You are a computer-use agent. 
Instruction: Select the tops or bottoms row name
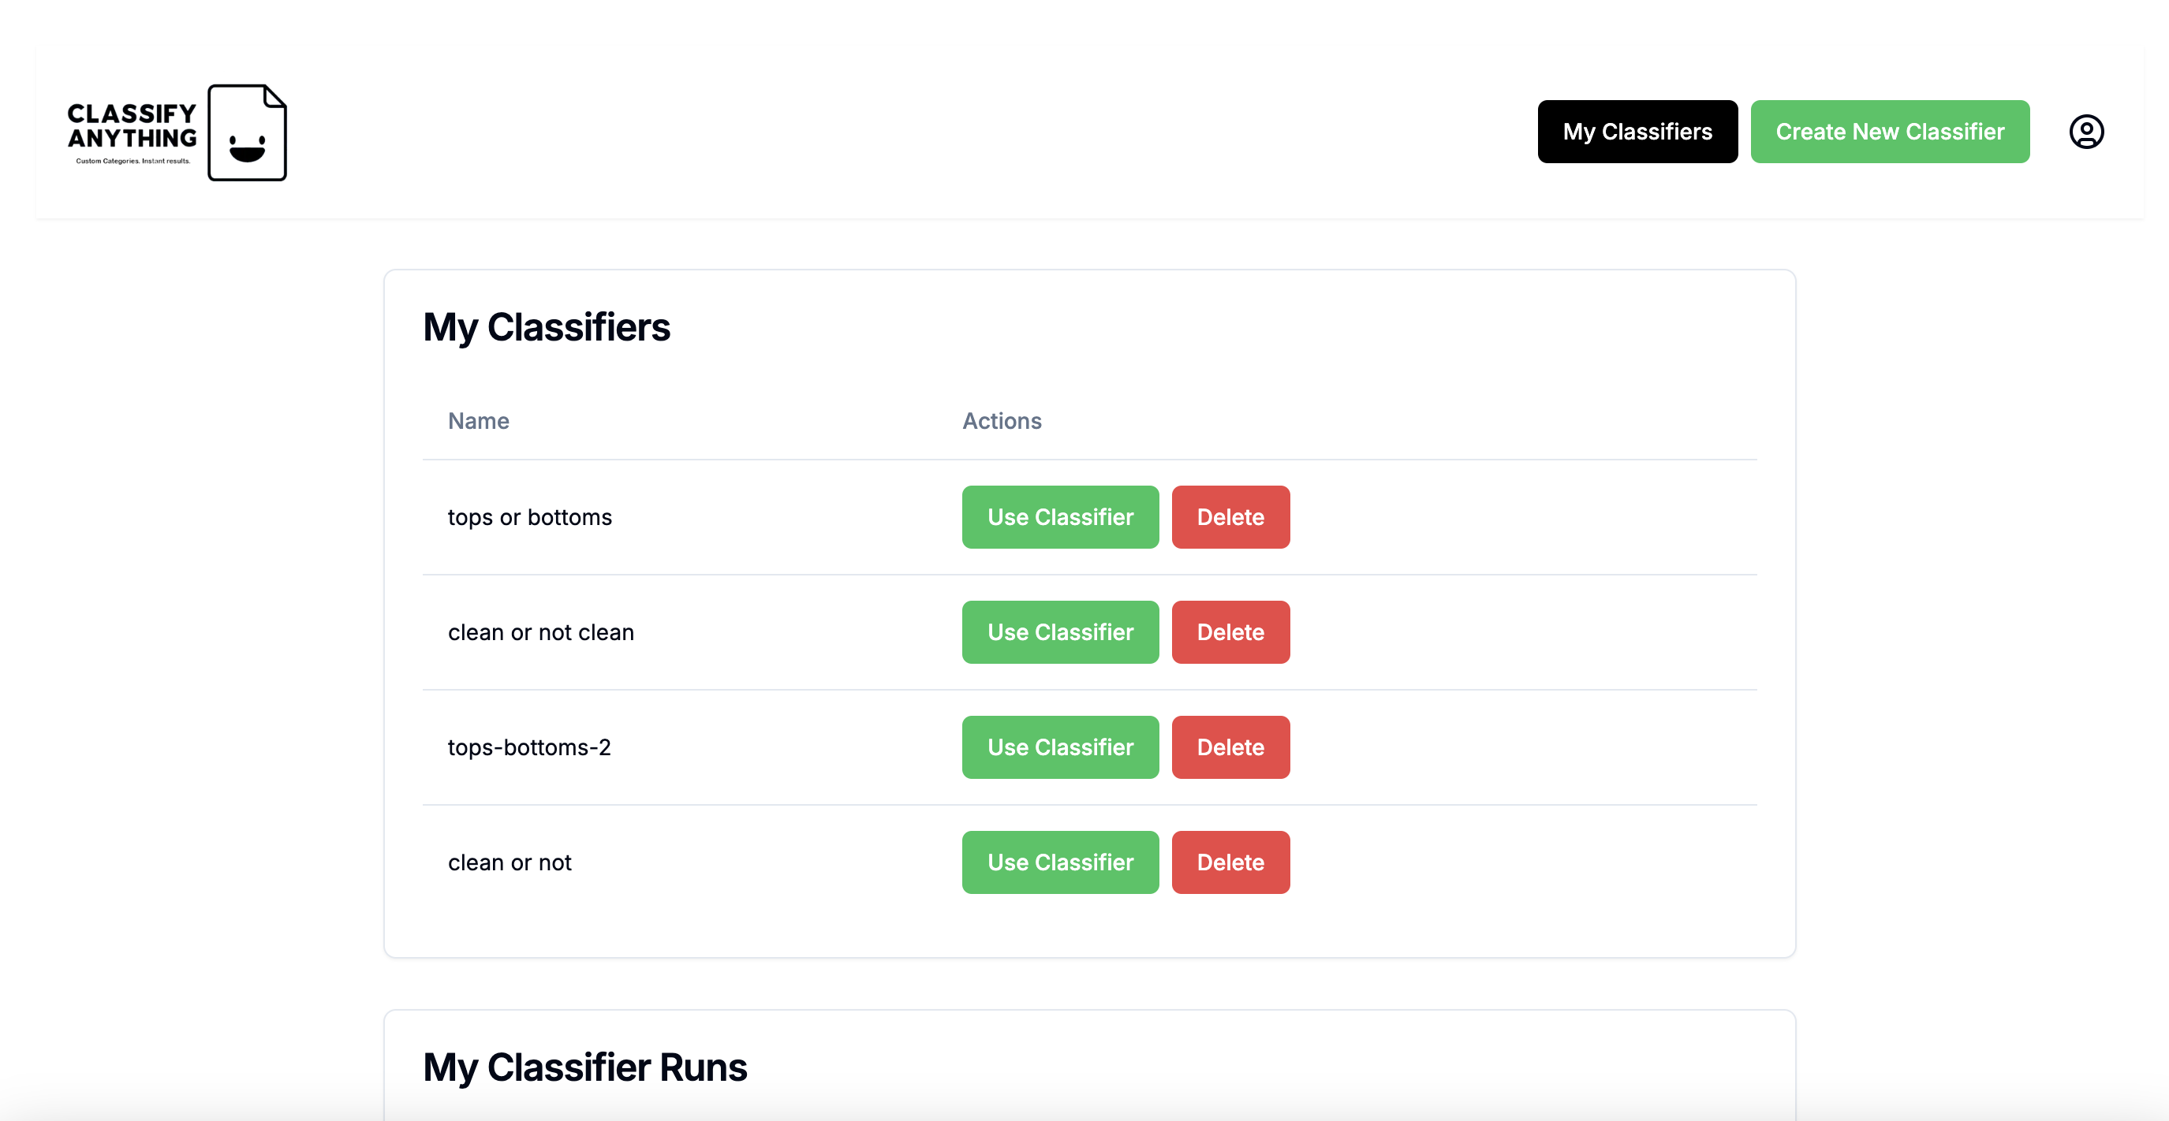[x=529, y=518]
